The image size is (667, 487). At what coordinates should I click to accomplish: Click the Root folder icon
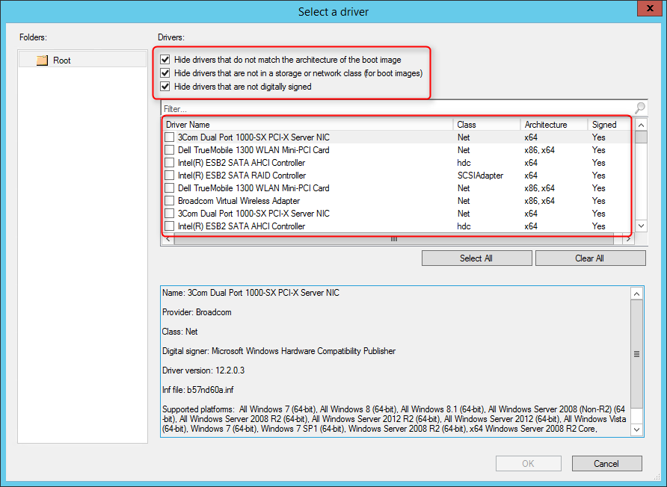point(42,61)
